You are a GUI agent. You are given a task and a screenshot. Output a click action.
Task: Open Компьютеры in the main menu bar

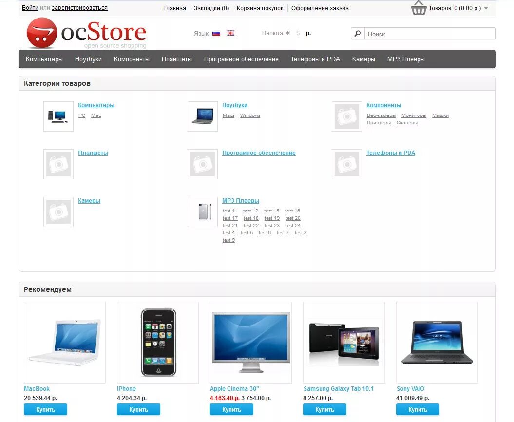(44, 59)
